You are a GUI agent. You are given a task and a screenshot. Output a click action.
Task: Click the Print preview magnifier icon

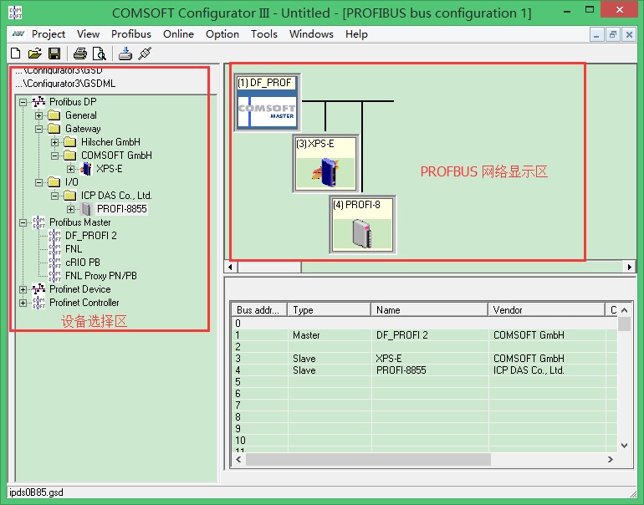100,54
